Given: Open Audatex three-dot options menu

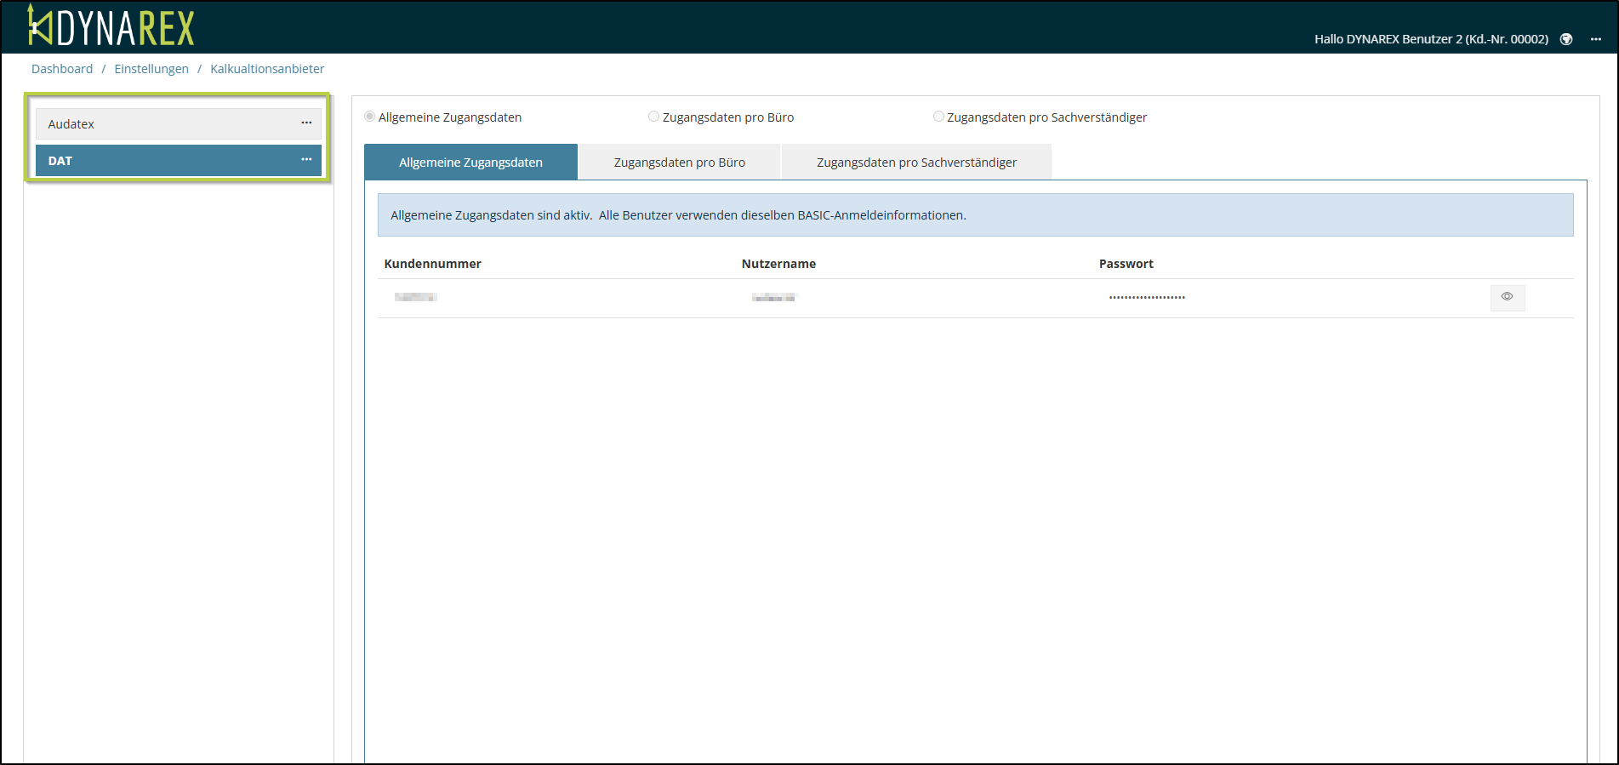Looking at the screenshot, I should click(x=306, y=123).
